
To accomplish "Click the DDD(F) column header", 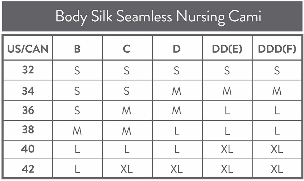I will pos(277,49).
